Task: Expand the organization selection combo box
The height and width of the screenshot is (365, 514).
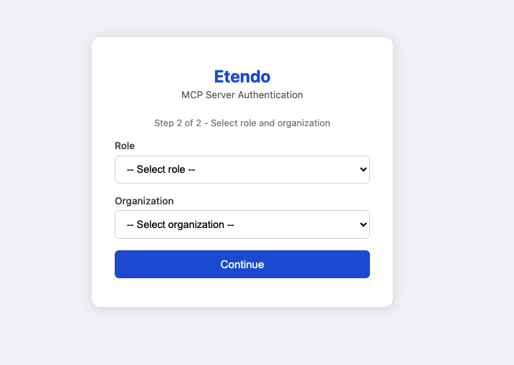Action: pyautogui.click(x=242, y=224)
